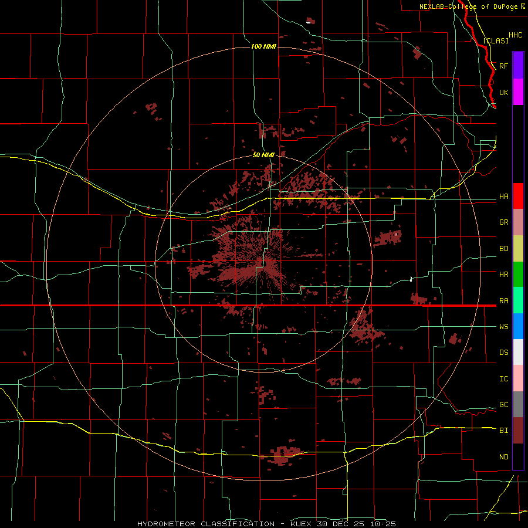Select the dusty pink GR legend swatch
The height and width of the screenshot is (528, 528).
tap(518, 222)
